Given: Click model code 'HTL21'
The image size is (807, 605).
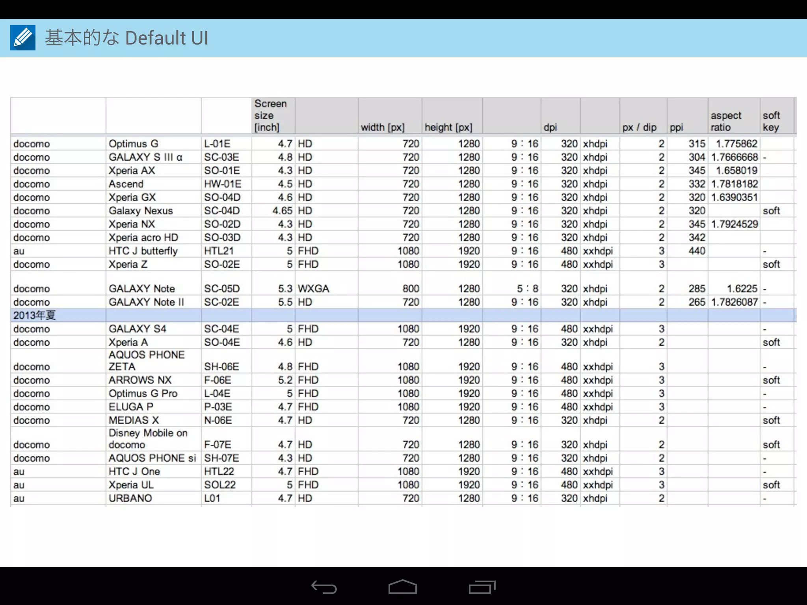Looking at the screenshot, I should [x=219, y=251].
